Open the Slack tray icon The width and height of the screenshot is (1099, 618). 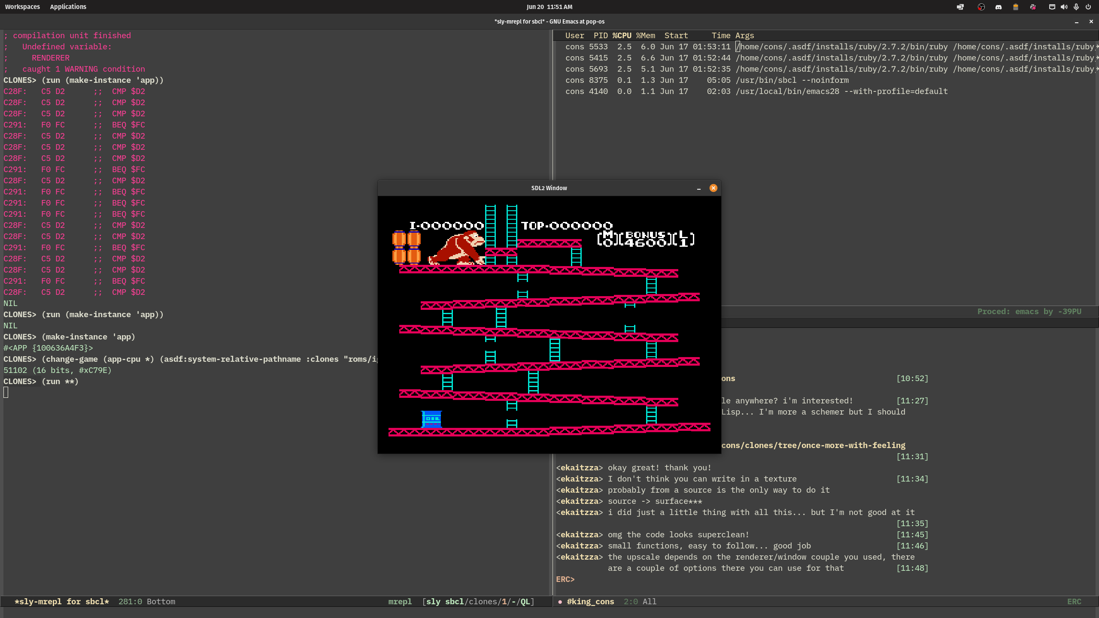click(1033, 7)
